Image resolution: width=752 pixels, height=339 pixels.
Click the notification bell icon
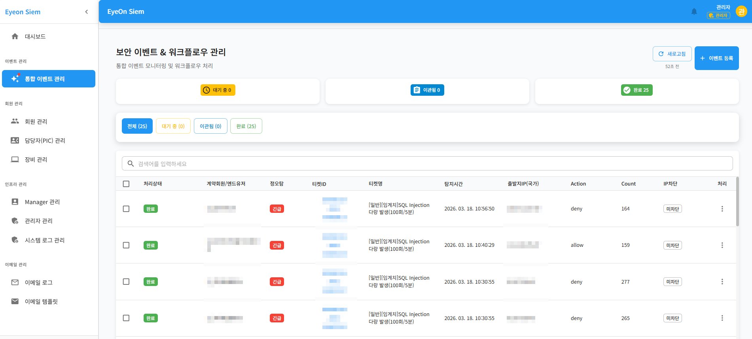click(x=694, y=12)
